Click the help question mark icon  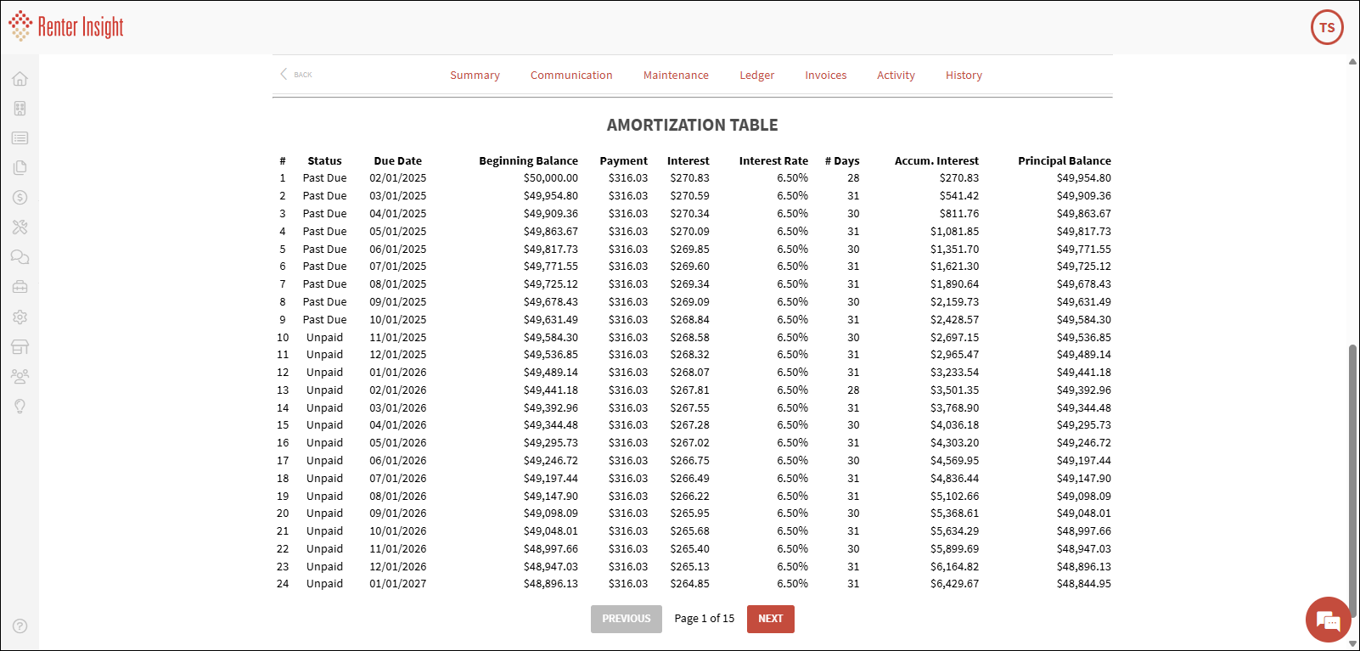point(20,626)
